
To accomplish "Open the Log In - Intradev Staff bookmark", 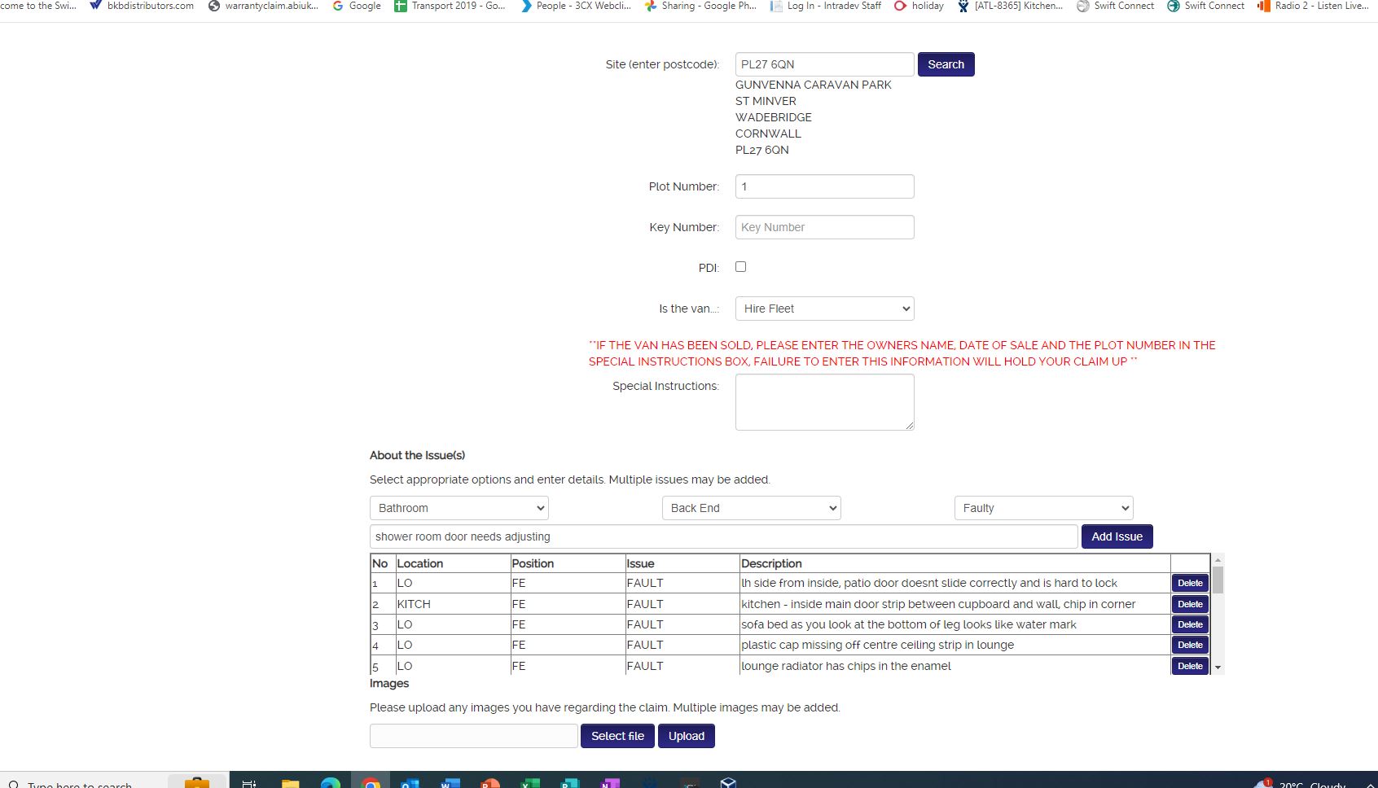I will click(x=825, y=6).
